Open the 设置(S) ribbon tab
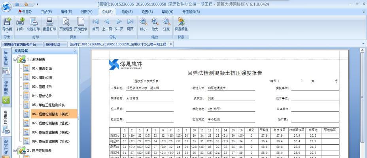367x158 pixels. click(147, 12)
